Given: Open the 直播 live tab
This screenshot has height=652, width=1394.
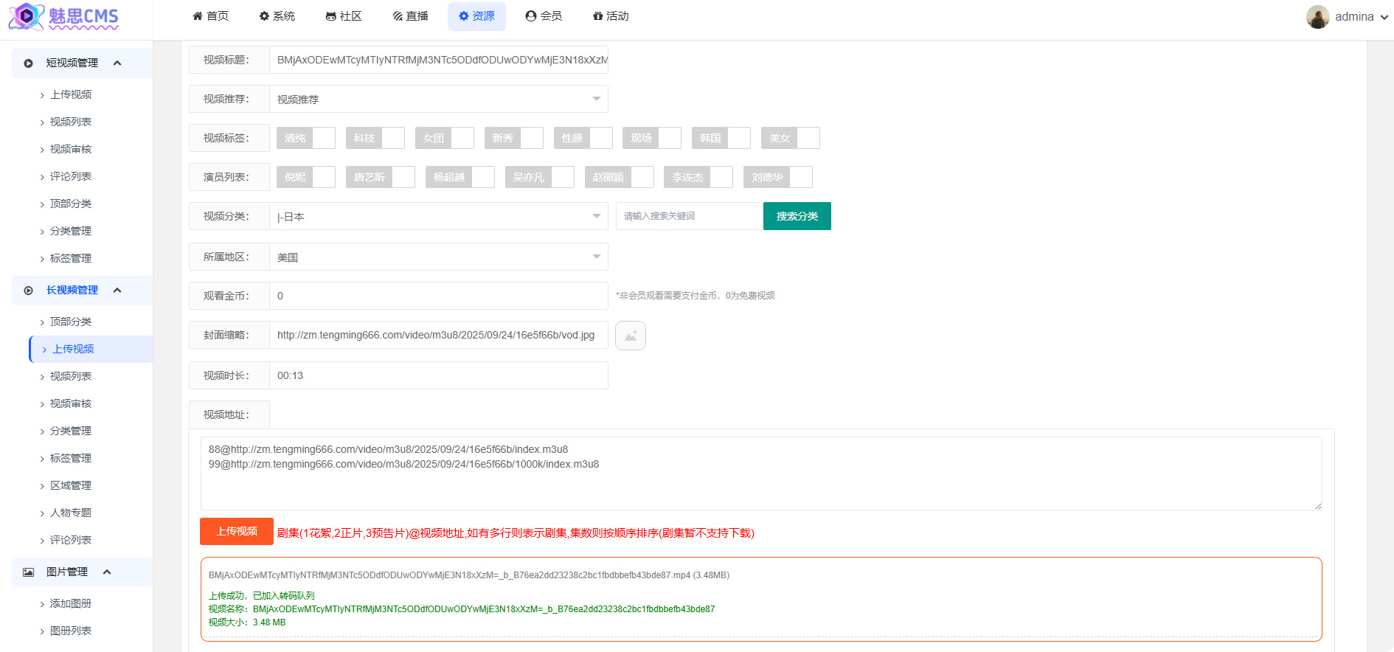Looking at the screenshot, I should click(x=410, y=16).
